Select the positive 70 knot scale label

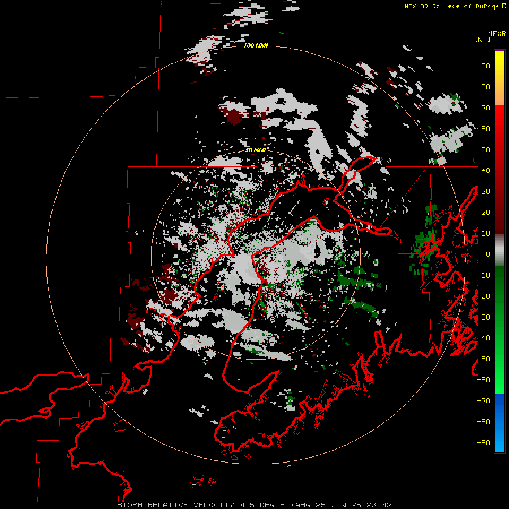click(x=486, y=108)
